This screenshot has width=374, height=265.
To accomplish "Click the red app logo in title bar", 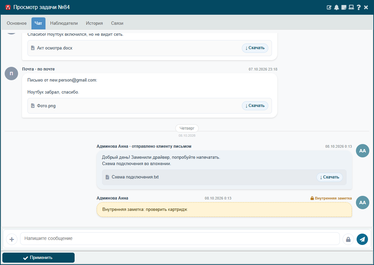I will coord(8,7).
